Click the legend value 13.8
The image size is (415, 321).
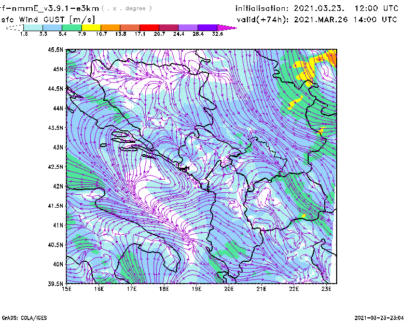click(x=120, y=34)
